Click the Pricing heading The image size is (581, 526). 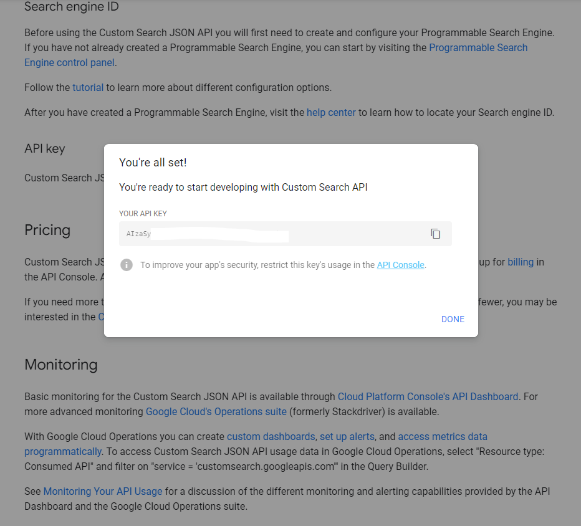(x=47, y=230)
